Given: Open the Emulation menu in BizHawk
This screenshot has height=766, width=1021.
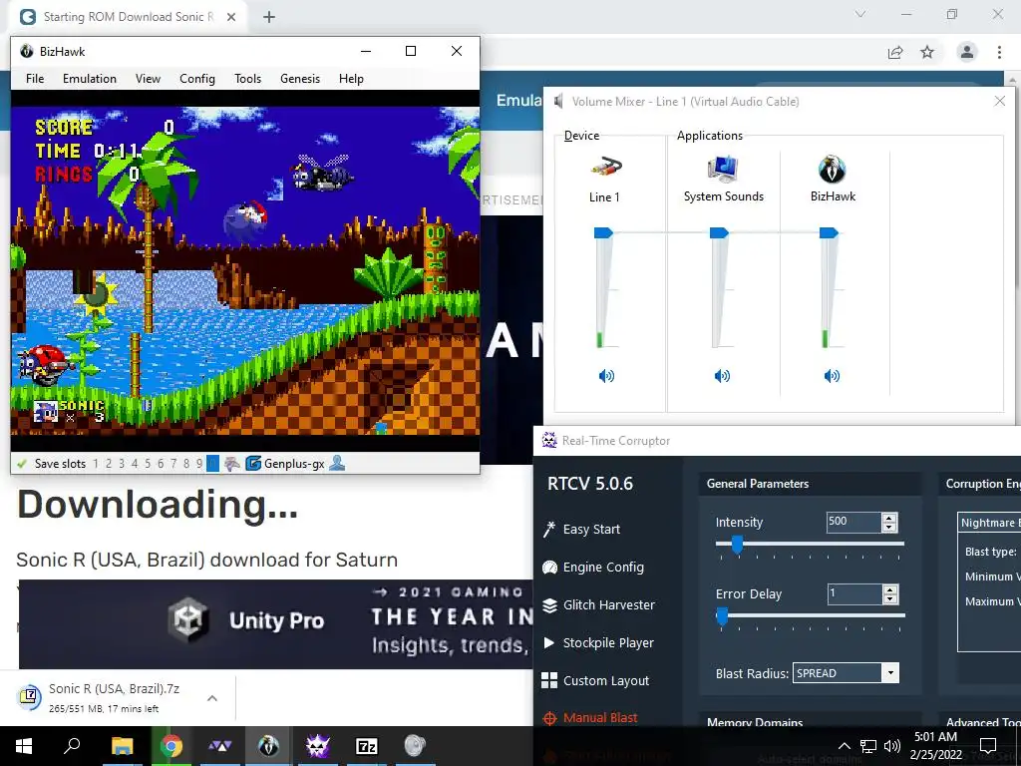Looking at the screenshot, I should 89,79.
